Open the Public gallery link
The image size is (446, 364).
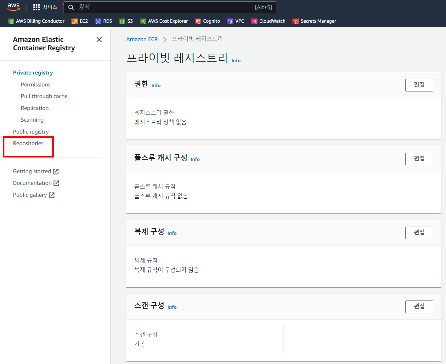point(30,195)
